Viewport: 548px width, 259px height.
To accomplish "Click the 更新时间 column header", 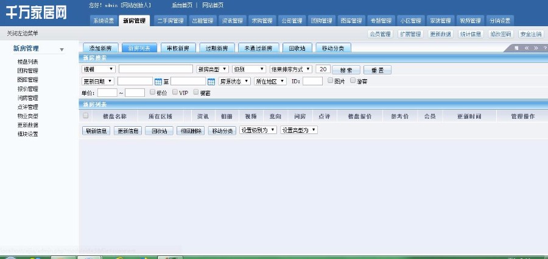I will pyautogui.click(x=469, y=116).
